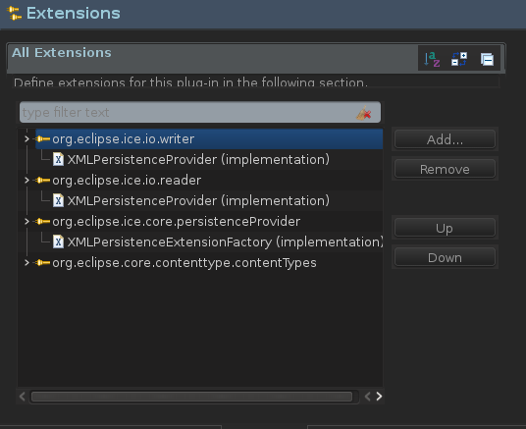This screenshot has width=526, height=429.
Task: Select XMLPersistenceProvider under io.writer
Action: pos(198,159)
